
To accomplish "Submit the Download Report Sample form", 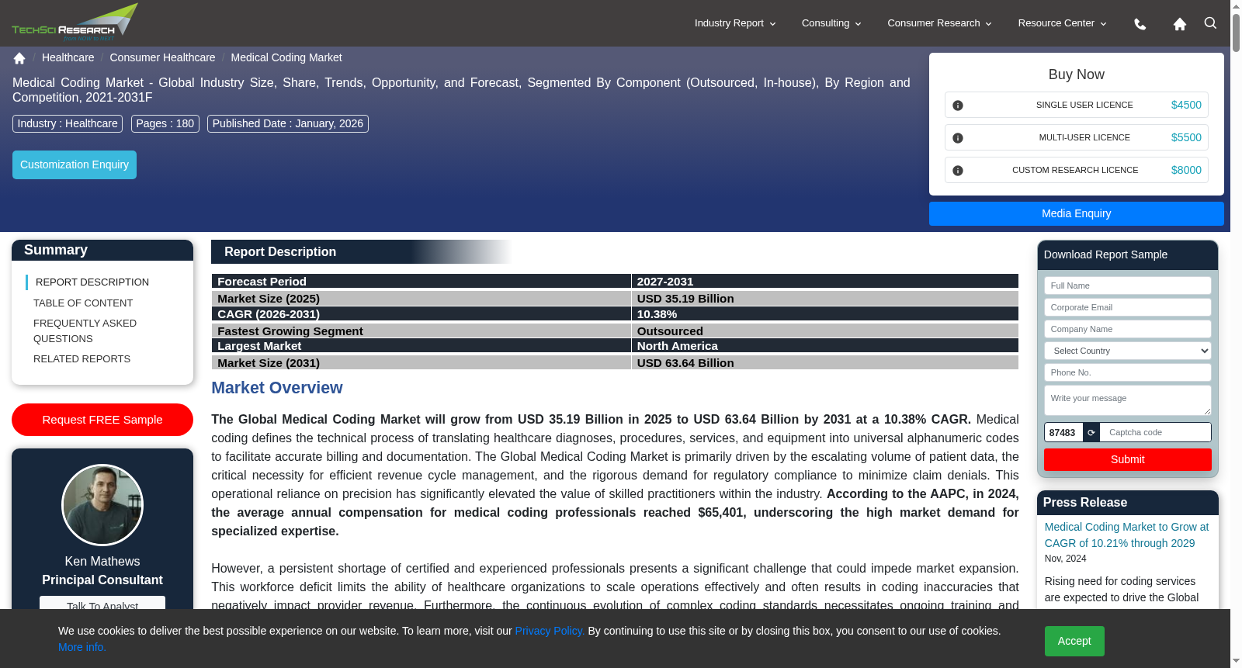I will [x=1127, y=459].
